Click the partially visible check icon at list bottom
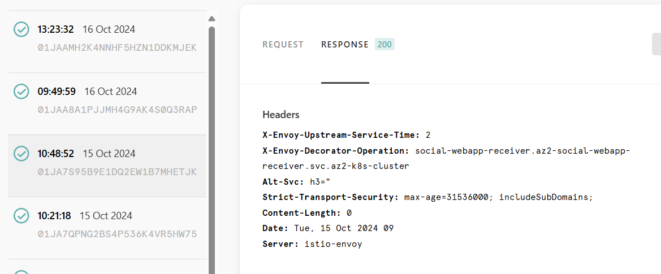 [21, 272]
